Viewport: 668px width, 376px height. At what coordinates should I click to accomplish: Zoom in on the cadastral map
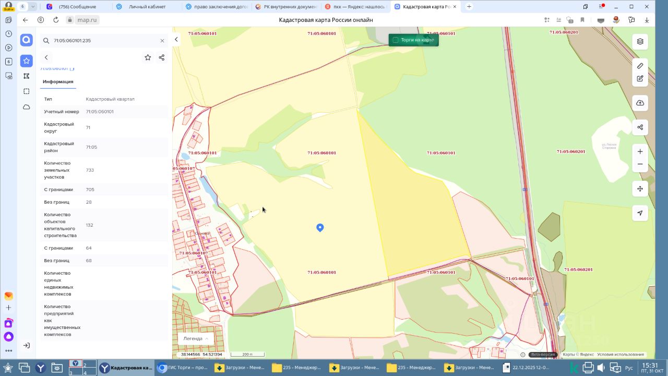[x=640, y=151]
